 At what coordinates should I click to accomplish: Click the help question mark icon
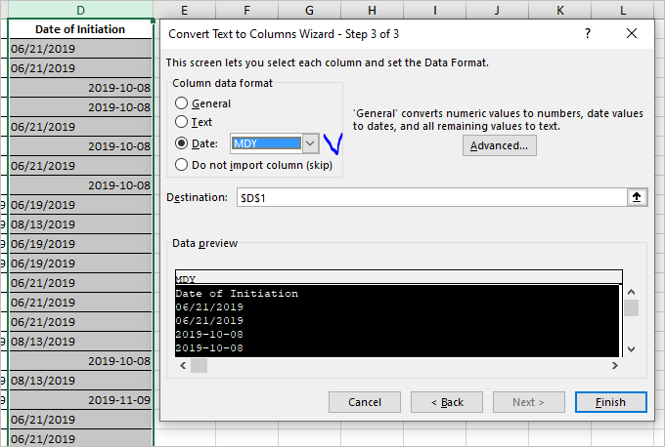pos(588,33)
